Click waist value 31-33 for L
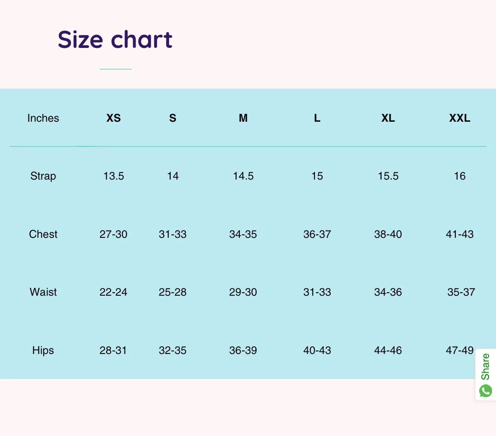Image resolution: width=496 pixels, height=436 pixels. [317, 292]
